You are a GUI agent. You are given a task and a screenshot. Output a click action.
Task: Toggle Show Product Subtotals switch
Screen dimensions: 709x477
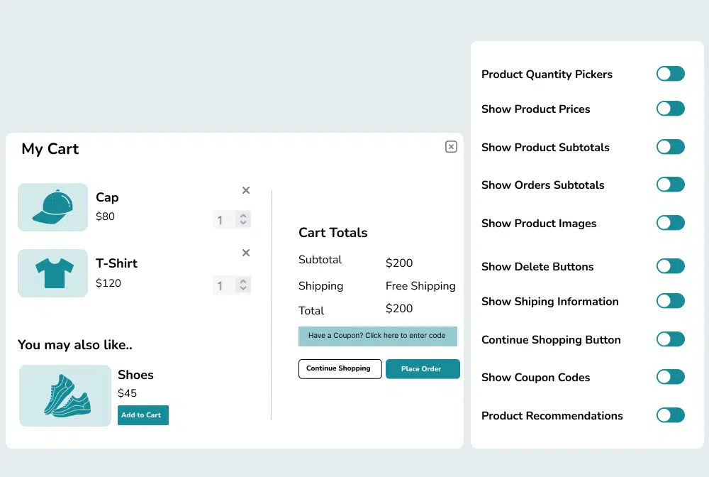(670, 147)
